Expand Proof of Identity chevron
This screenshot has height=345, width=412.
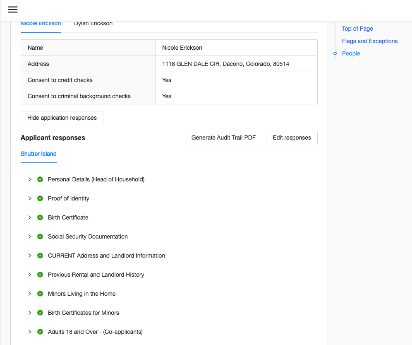pos(30,198)
